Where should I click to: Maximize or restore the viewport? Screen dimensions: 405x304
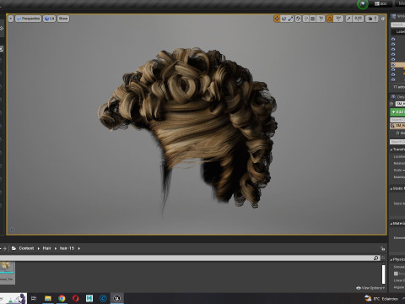point(382,19)
